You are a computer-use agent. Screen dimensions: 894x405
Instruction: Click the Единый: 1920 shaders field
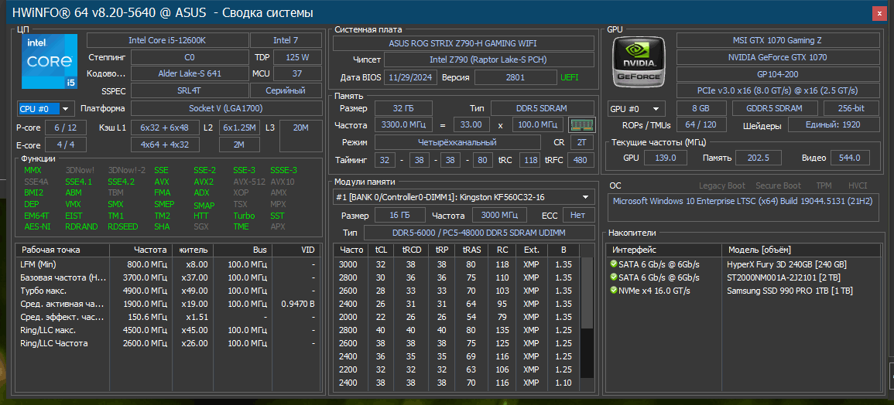(x=833, y=124)
